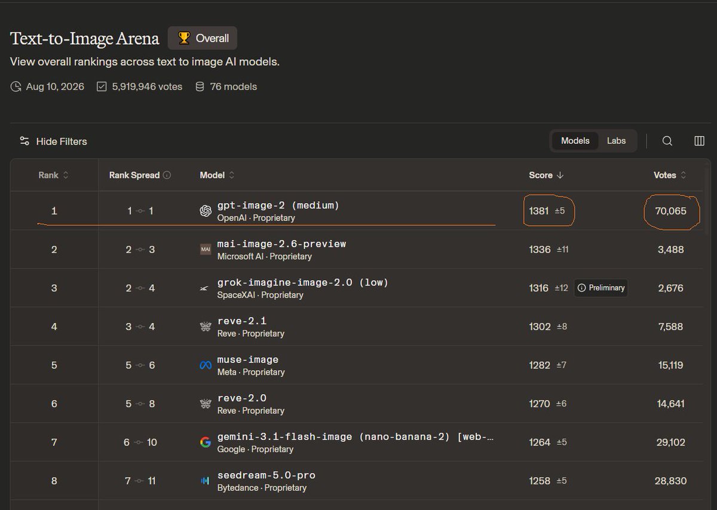Click the Google · Proprietary label

[x=255, y=449]
